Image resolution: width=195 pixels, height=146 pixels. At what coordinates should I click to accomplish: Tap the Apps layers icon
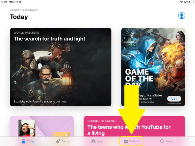point(94,141)
